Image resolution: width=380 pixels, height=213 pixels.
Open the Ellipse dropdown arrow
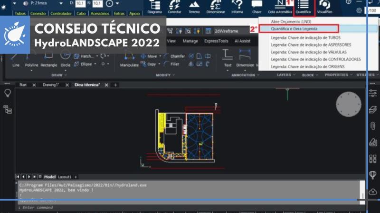(x=95, y=64)
